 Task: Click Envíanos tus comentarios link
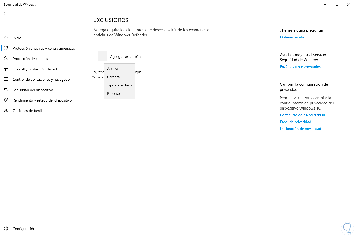pyautogui.click(x=300, y=67)
